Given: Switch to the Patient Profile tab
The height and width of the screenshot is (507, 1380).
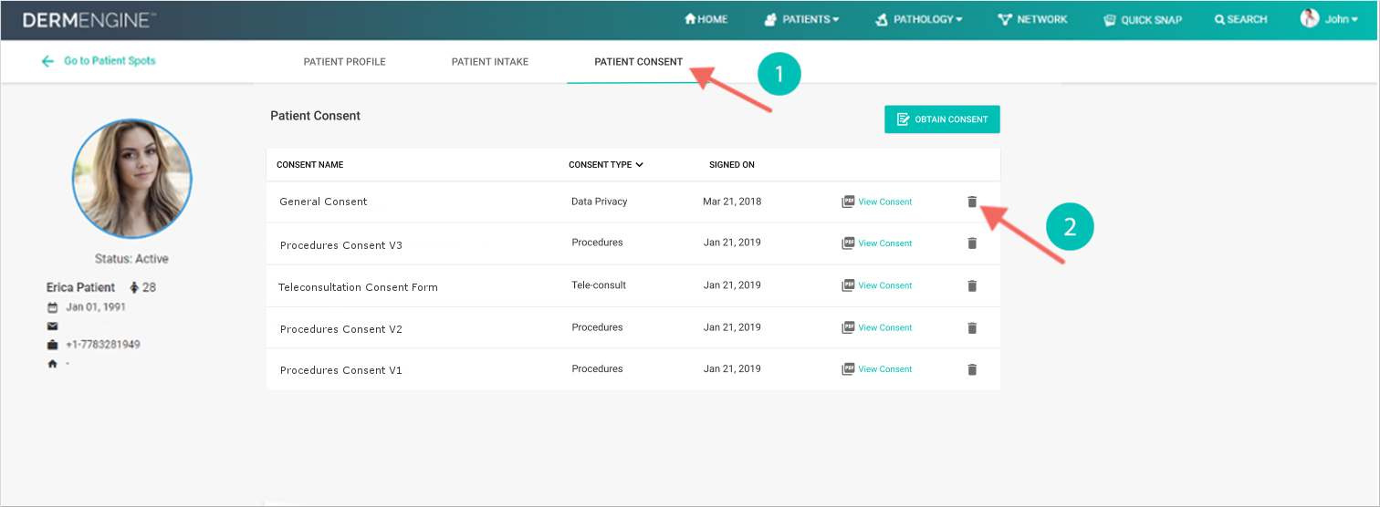Looking at the screenshot, I should point(344,62).
